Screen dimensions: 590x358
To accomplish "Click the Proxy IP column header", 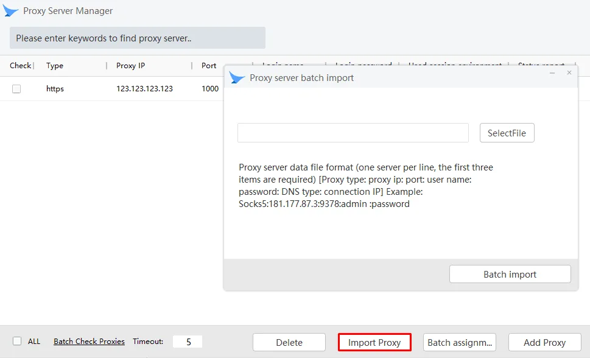I will [x=130, y=66].
